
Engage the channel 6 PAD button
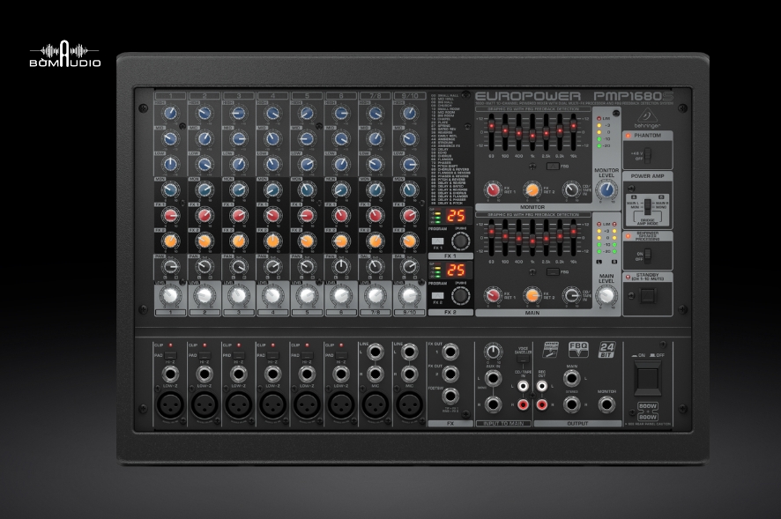click(340, 355)
